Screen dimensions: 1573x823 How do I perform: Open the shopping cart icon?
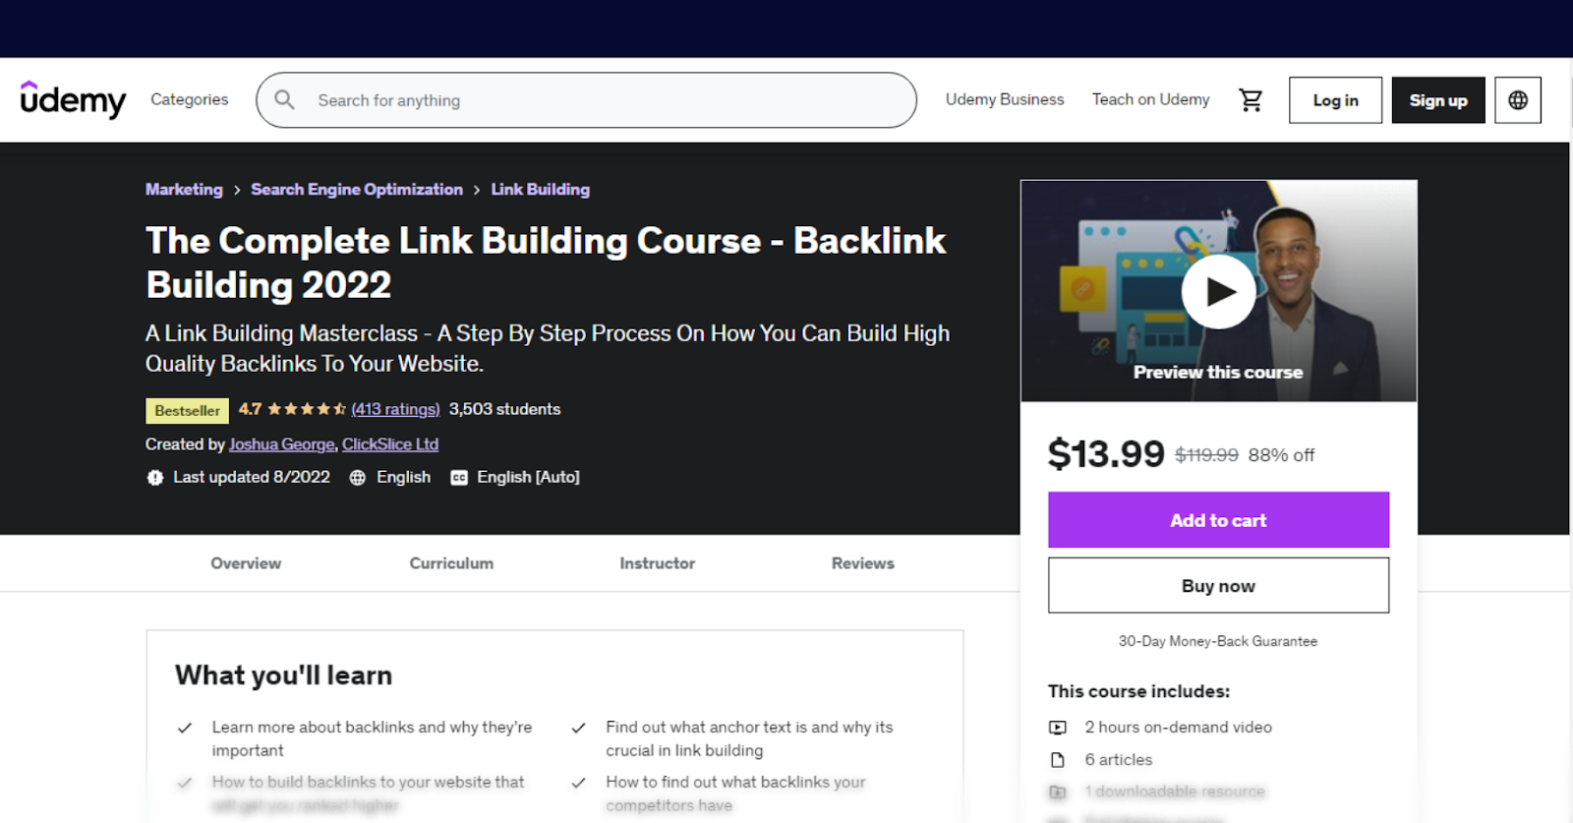click(x=1251, y=100)
